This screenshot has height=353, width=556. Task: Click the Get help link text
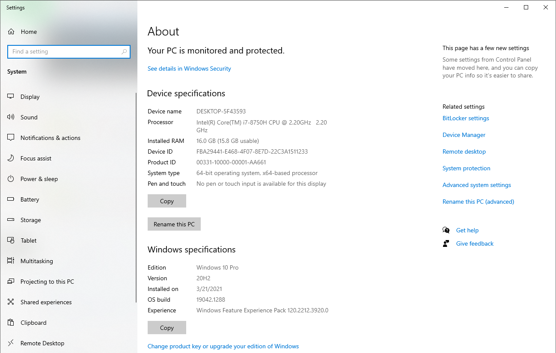[467, 230]
